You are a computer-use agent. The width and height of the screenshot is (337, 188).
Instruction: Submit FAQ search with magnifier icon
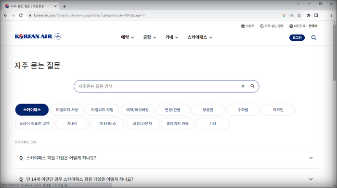pyautogui.click(x=252, y=86)
